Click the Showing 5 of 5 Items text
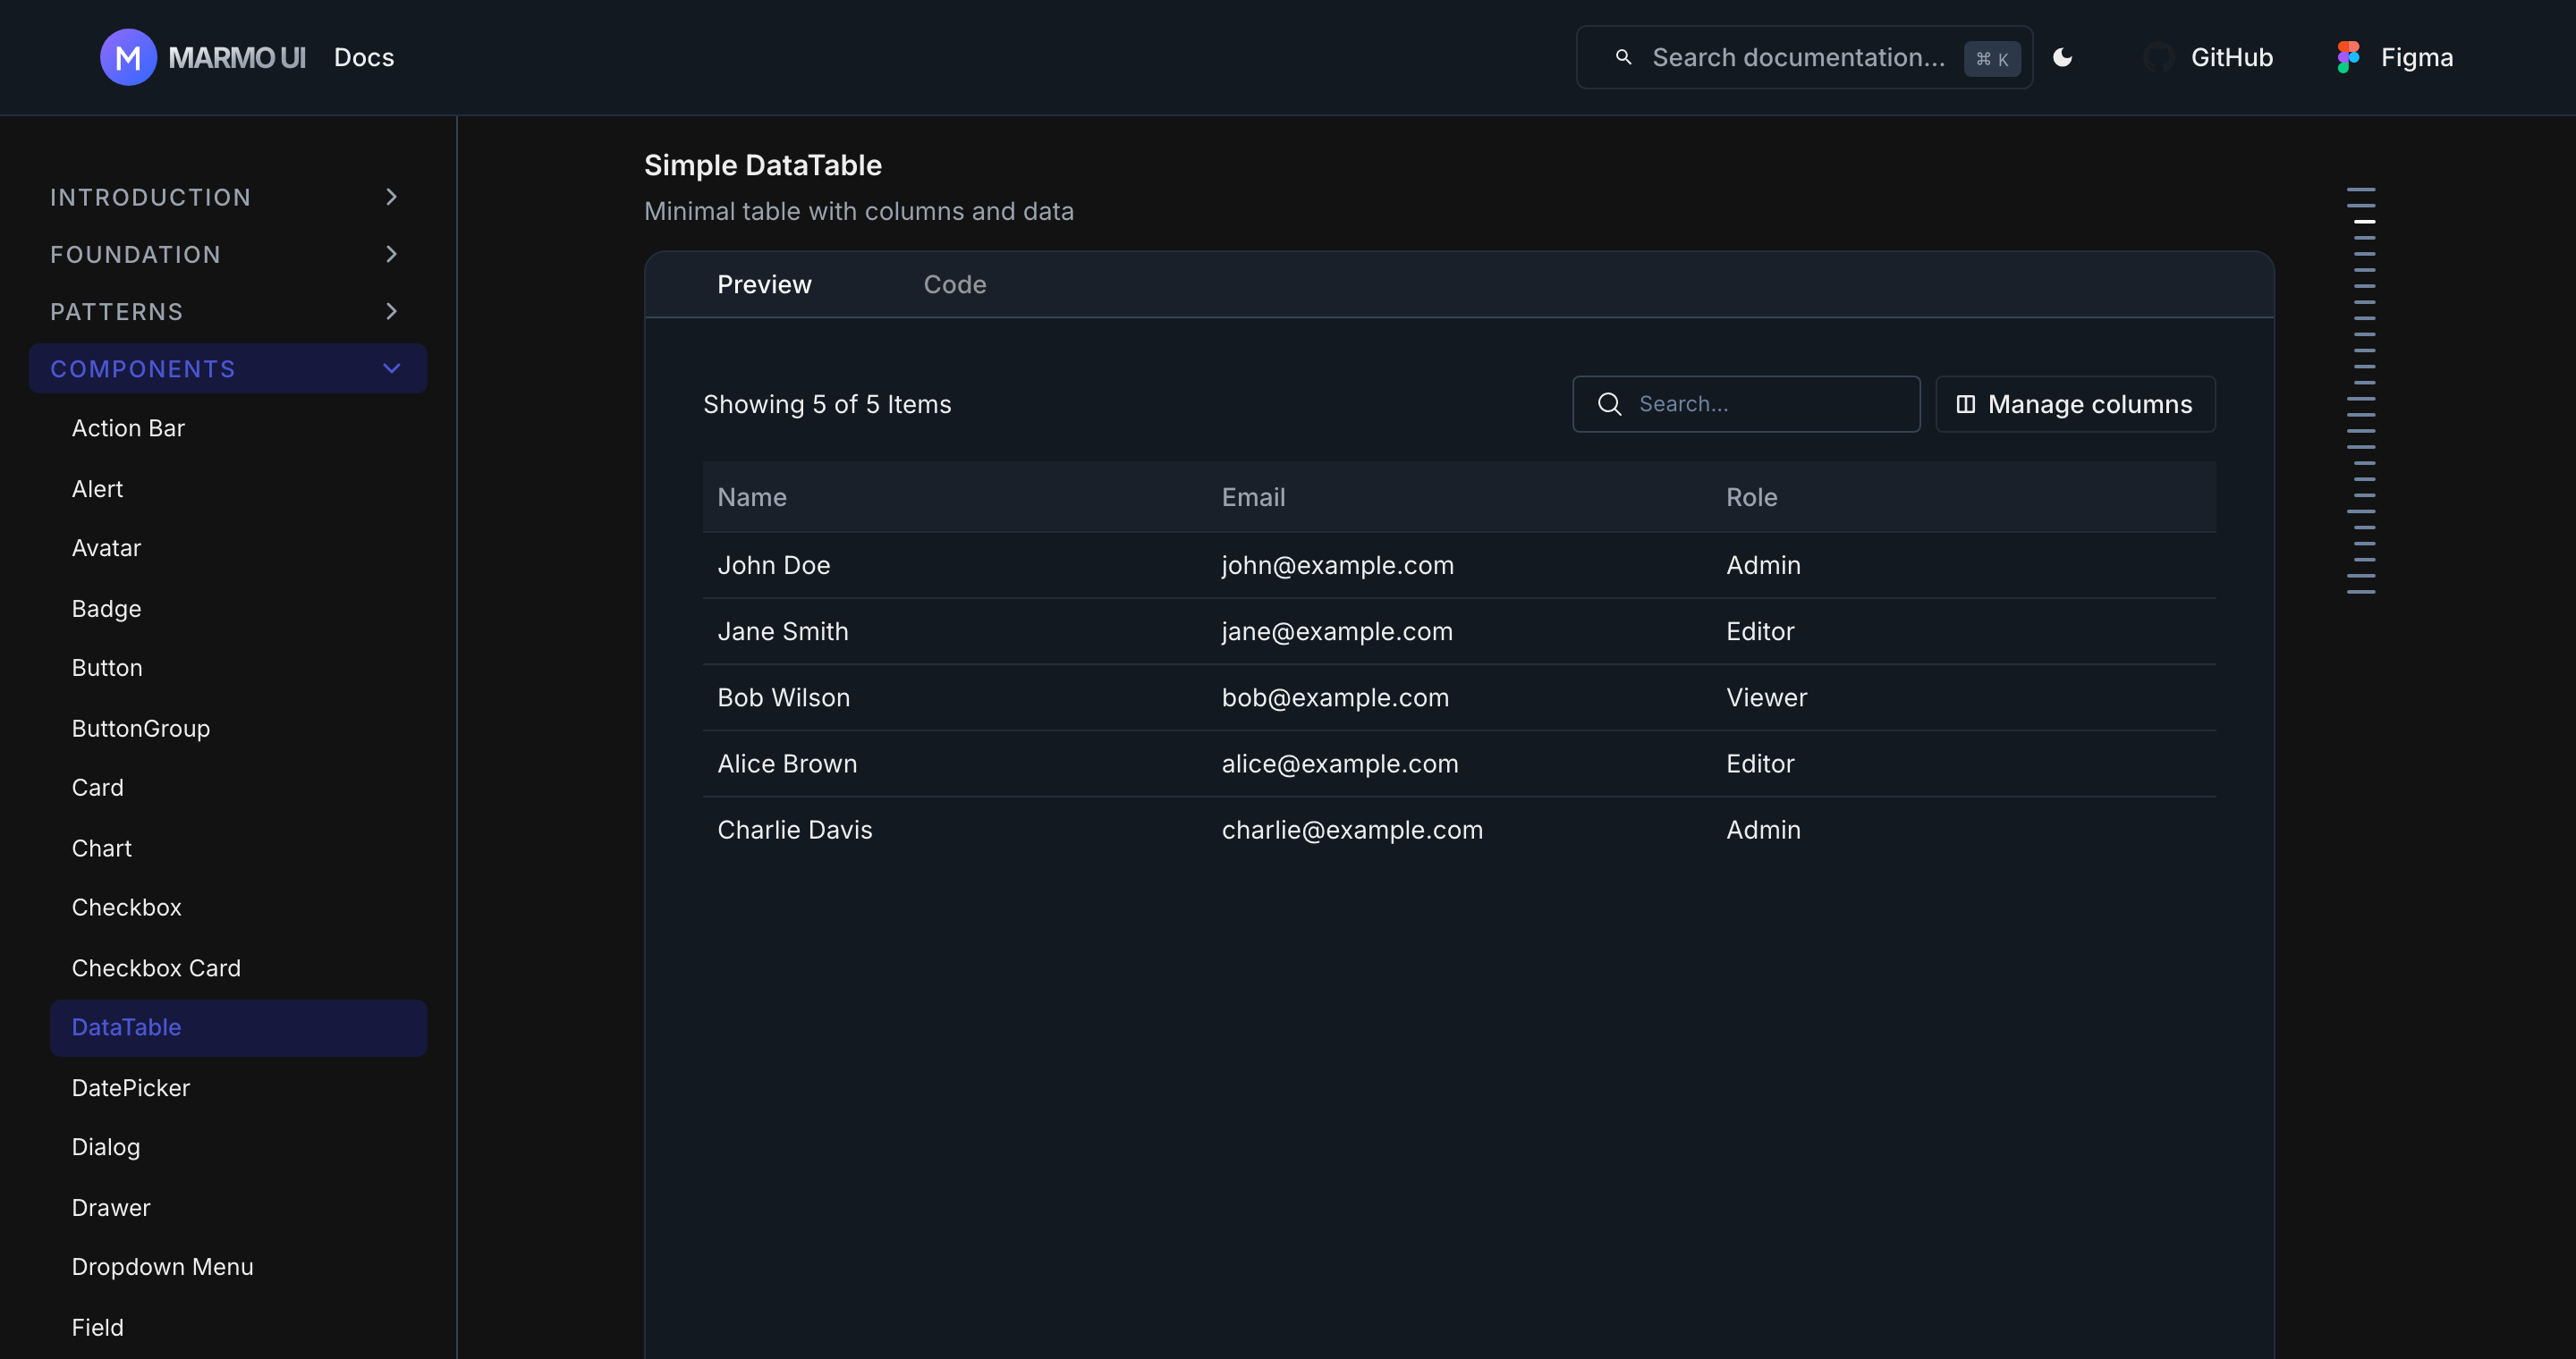The width and height of the screenshot is (2576, 1359). (x=826, y=404)
